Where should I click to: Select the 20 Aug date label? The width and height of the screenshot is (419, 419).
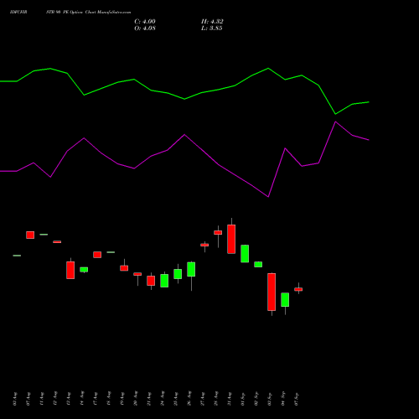tap(136, 399)
